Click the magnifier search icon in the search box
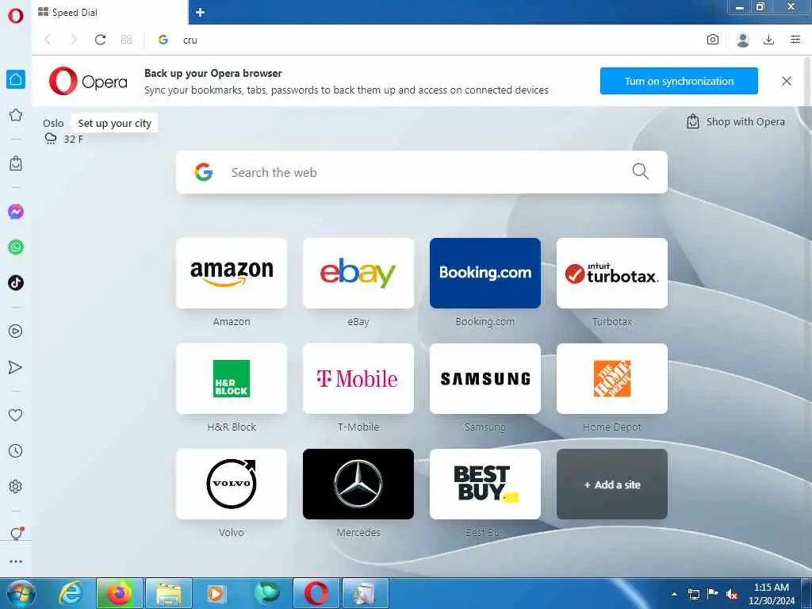The height and width of the screenshot is (609, 812). 640,171
